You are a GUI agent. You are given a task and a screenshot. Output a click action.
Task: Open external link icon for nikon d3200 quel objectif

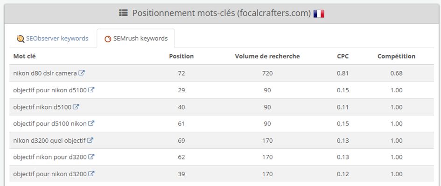coord(90,140)
